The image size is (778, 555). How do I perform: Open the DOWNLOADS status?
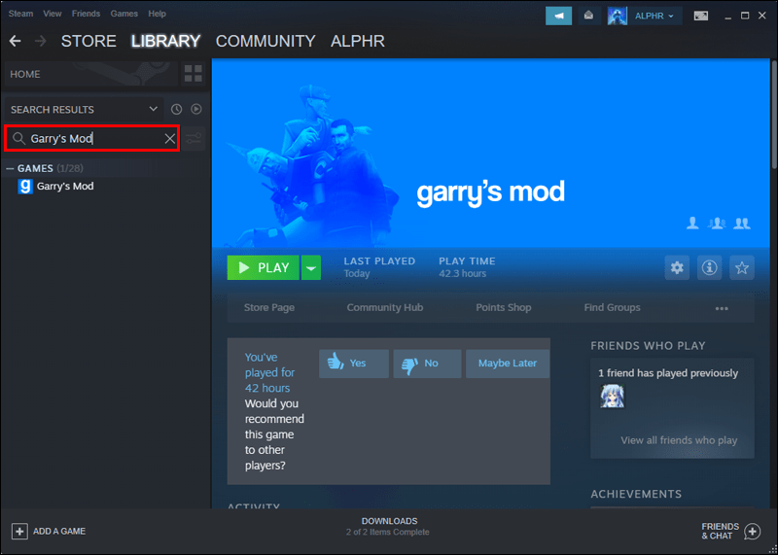tap(388, 526)
